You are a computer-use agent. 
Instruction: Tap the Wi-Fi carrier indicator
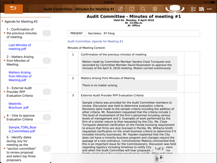pyautogui.click(x=8, y=2)
